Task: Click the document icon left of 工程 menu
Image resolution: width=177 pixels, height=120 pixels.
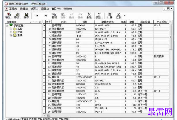Action: click(x=7, y=9)
